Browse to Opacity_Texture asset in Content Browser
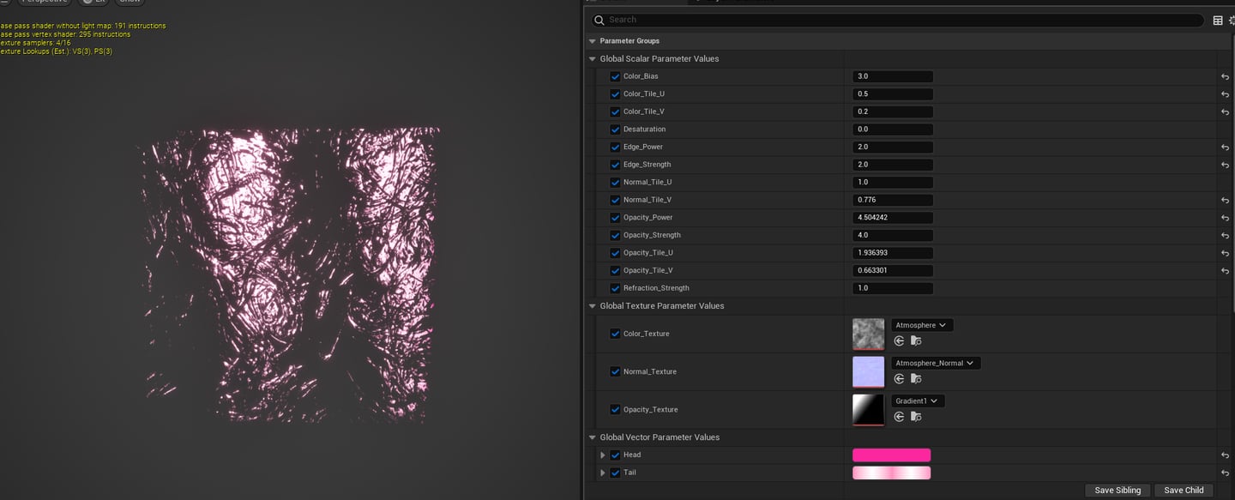This screenshot has width=1235, height=500. coord(916,416)
